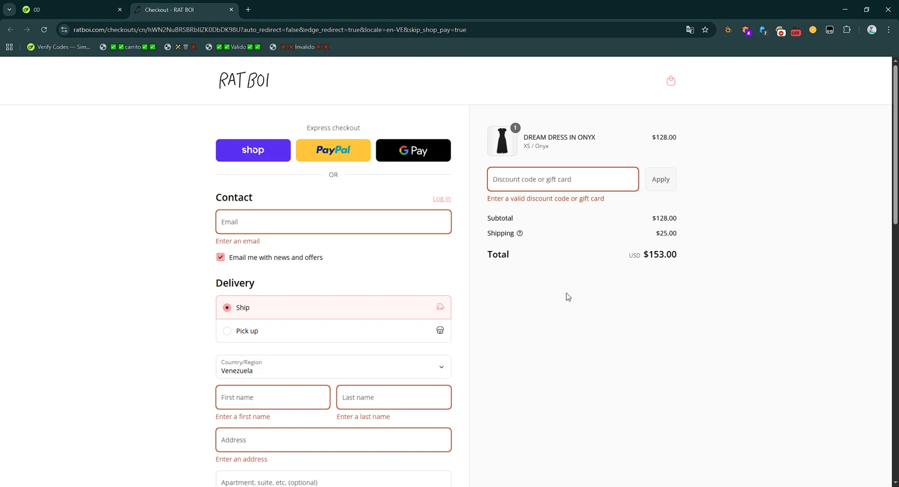
Task: Open the apps grid in bookmarks bar
Action: [x=9, y=47]
